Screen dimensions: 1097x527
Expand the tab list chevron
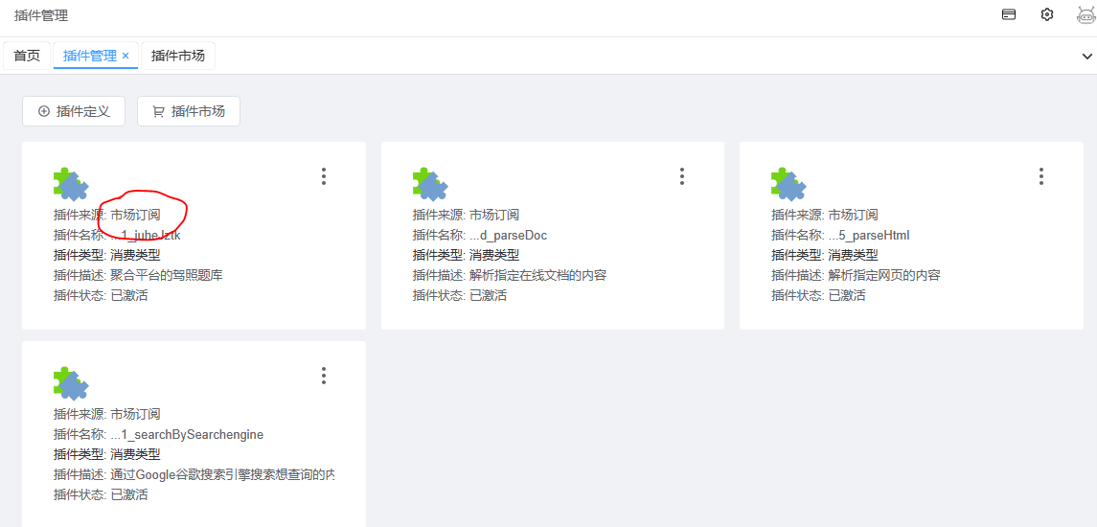point(1086,57)
